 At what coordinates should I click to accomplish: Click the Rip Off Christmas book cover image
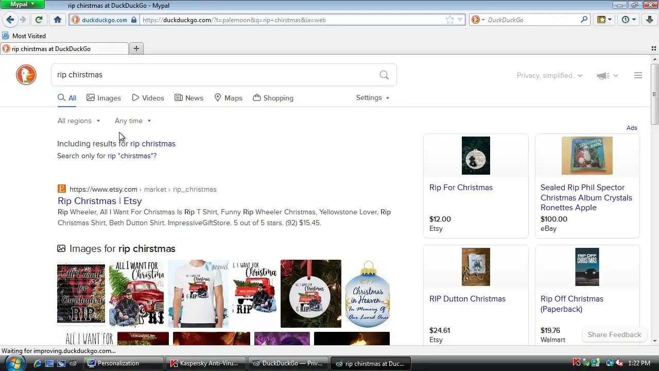point(587,267)
